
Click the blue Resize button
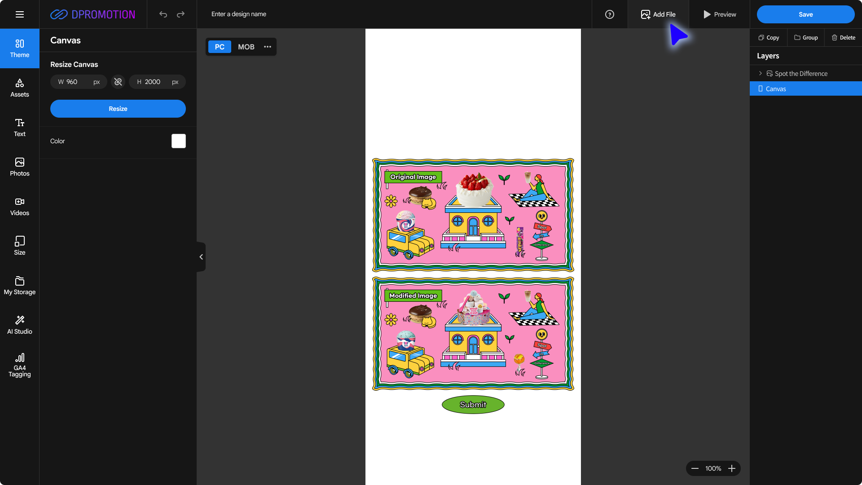(x=118, y=109)
